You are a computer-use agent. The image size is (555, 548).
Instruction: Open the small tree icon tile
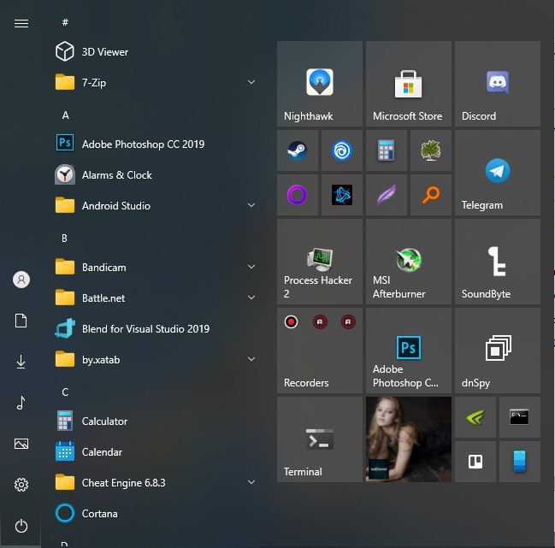431,150
